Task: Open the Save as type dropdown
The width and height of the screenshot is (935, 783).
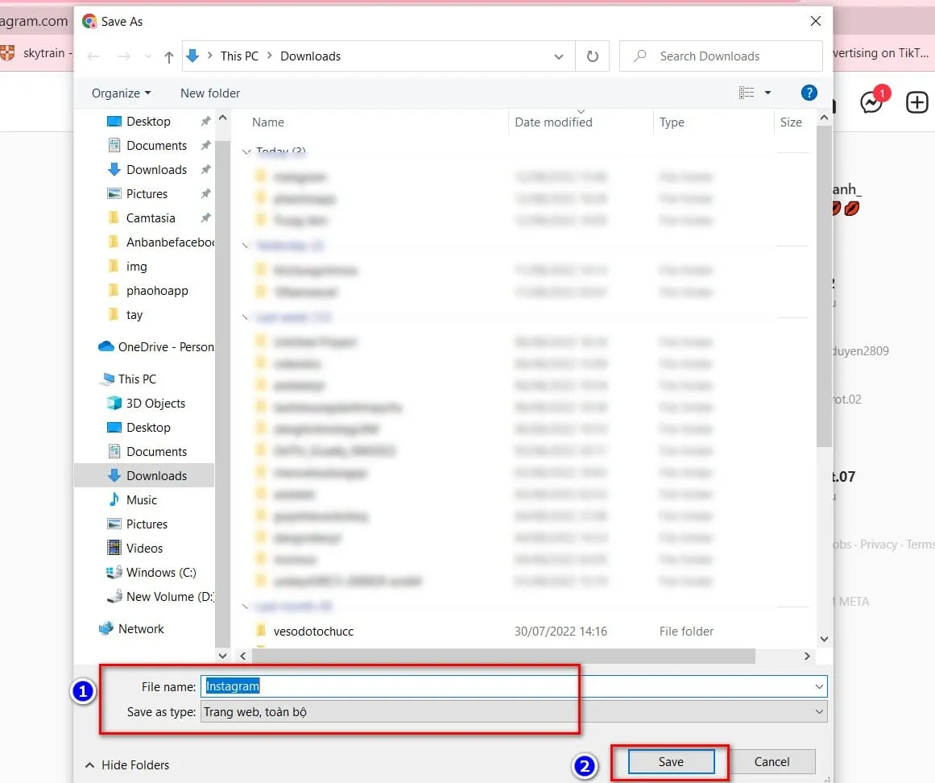Action: coord(818,711)
